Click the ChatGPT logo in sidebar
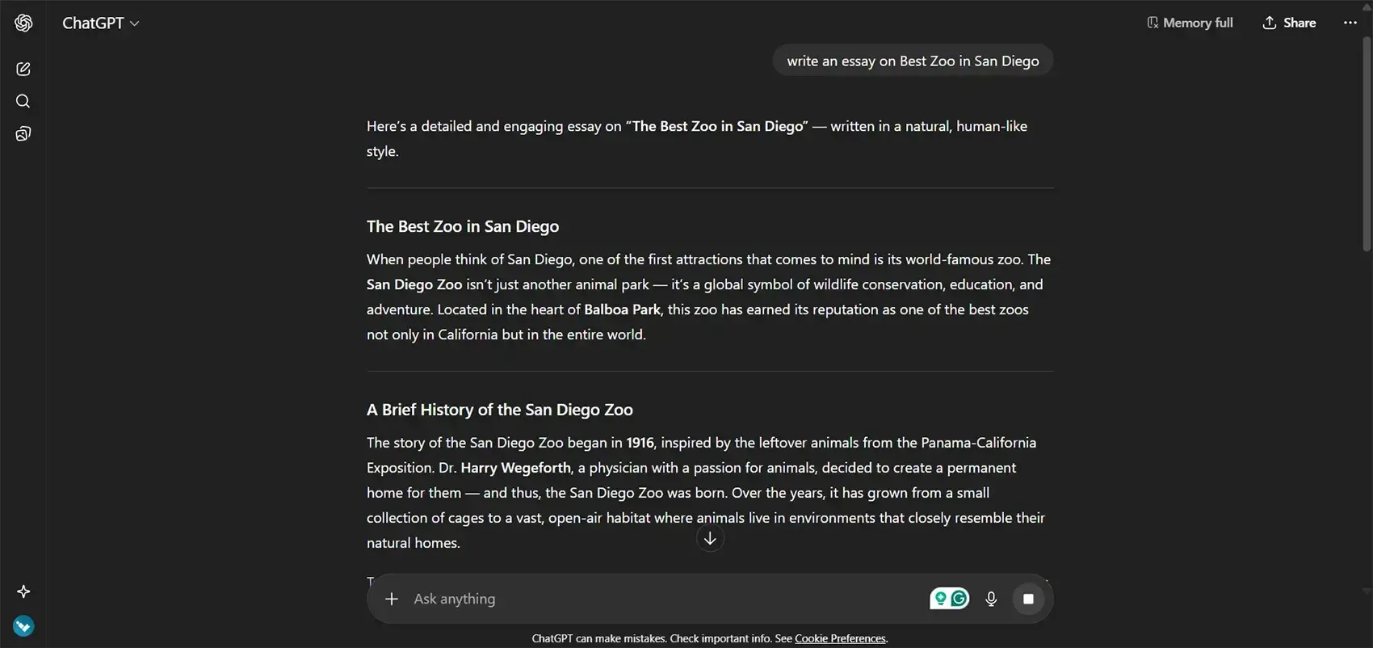 [x=23, y=23]
